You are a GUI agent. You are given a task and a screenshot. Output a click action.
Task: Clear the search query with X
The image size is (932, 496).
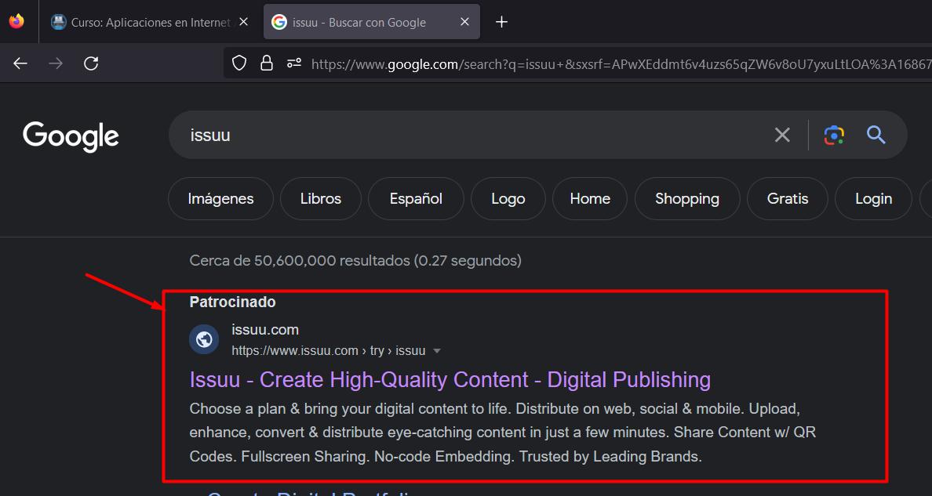[782, 135]
